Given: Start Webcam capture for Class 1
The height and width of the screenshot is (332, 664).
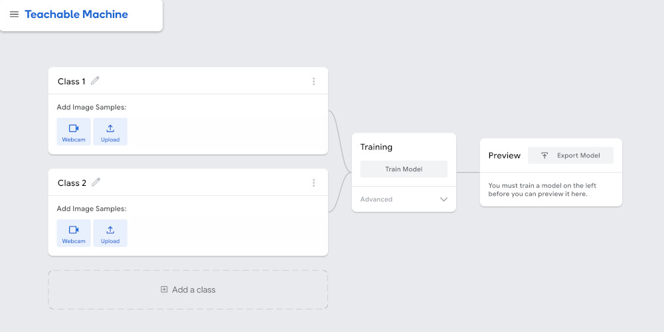Looking at the screenshot, I should [74, 131].
